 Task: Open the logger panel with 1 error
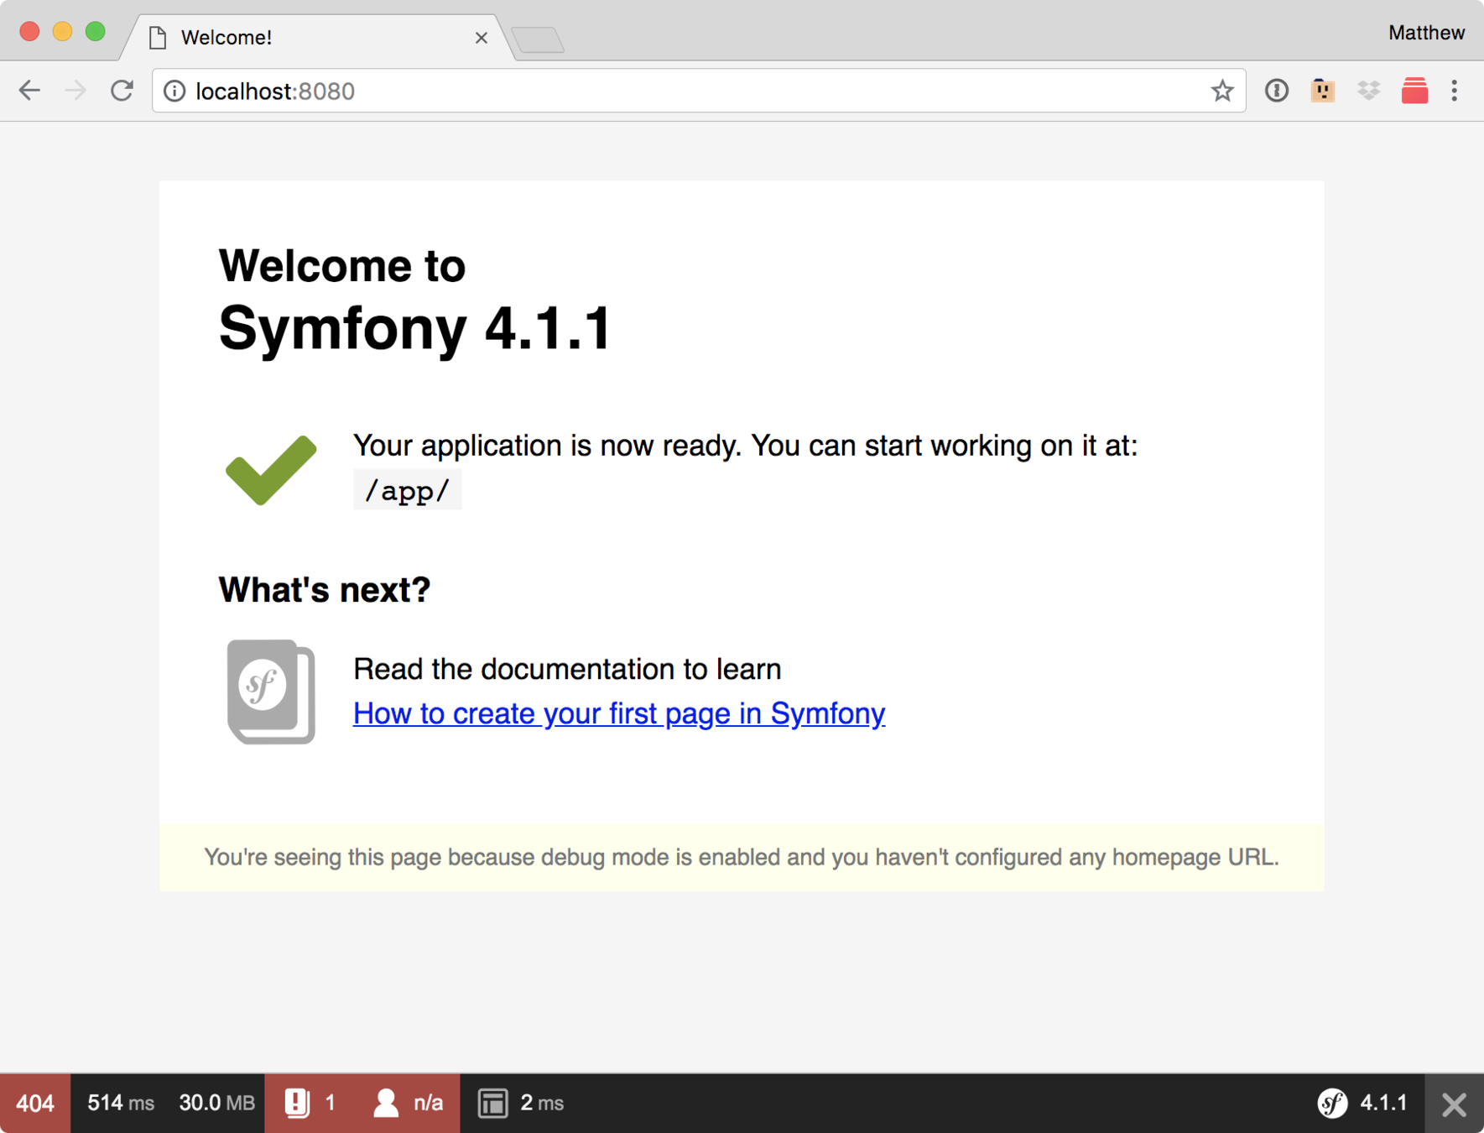(x=310, y=1103)
